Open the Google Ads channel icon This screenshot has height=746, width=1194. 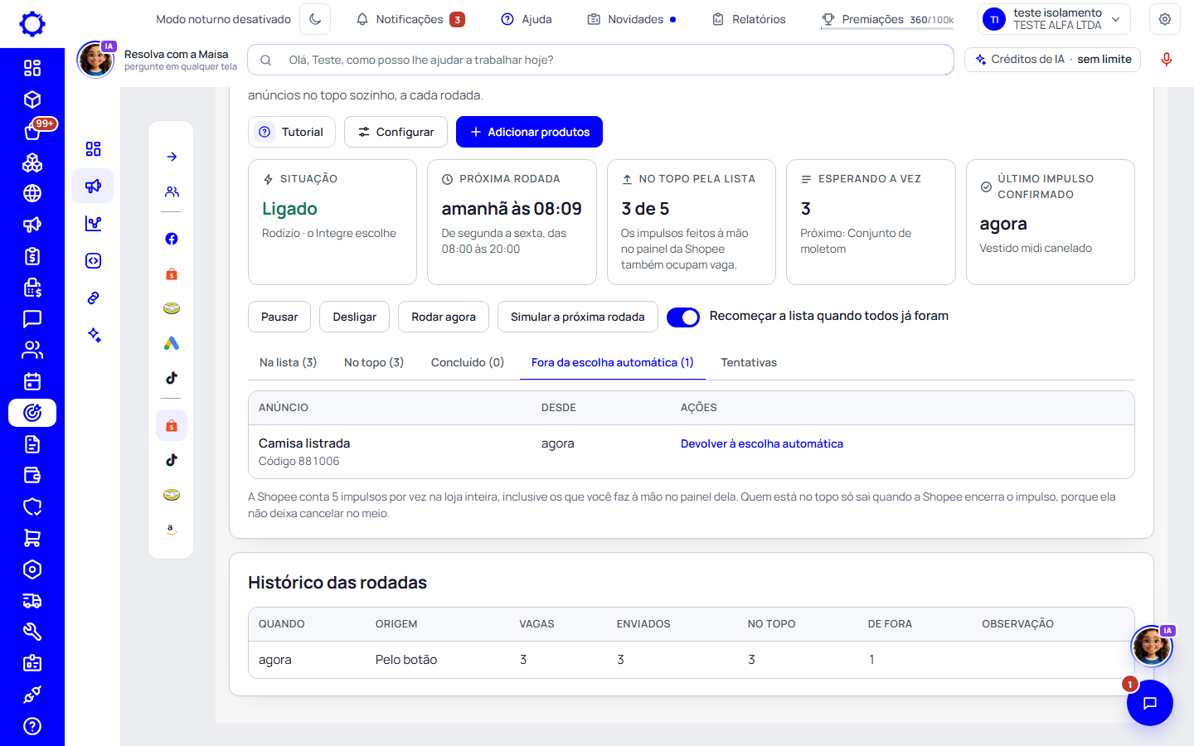(172, 343)
